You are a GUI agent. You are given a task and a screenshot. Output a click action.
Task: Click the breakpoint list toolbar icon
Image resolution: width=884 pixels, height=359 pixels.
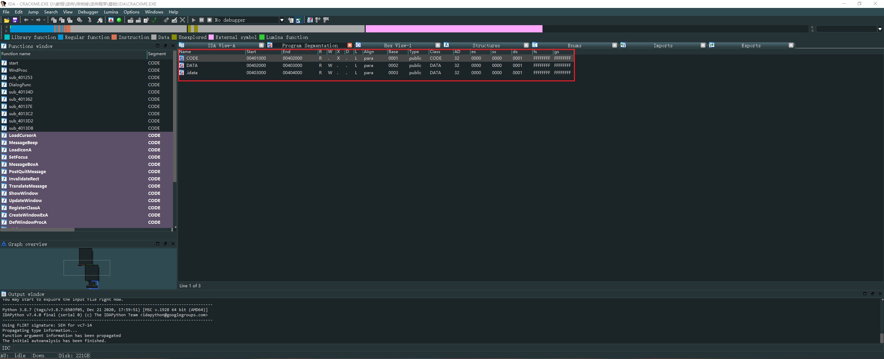coord(310,20)
